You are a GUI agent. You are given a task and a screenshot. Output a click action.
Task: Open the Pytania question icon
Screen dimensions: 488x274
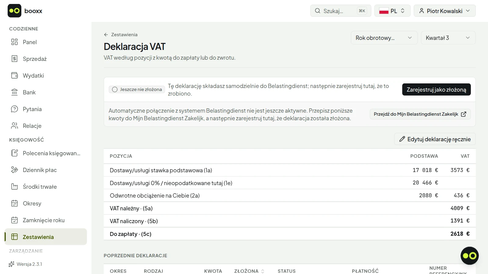tap(14, 109)
